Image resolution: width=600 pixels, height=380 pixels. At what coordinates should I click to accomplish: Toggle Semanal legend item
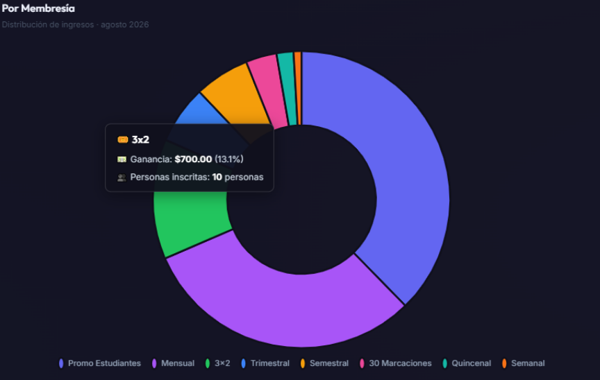click(523, 363)
